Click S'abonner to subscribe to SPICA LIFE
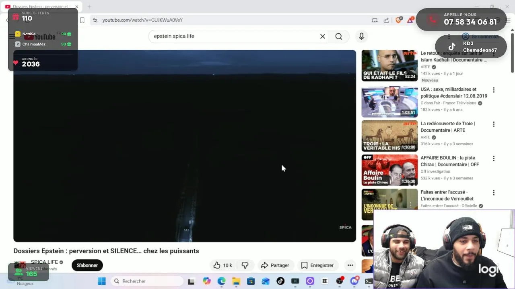The width and height of the screenshot is (515, 289). pos(87,265)
